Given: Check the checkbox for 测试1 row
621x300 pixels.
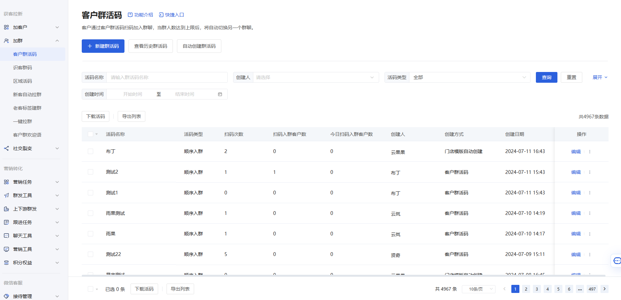Looking at the screenshot, I should pyautogui.click(x=90, y=193).
